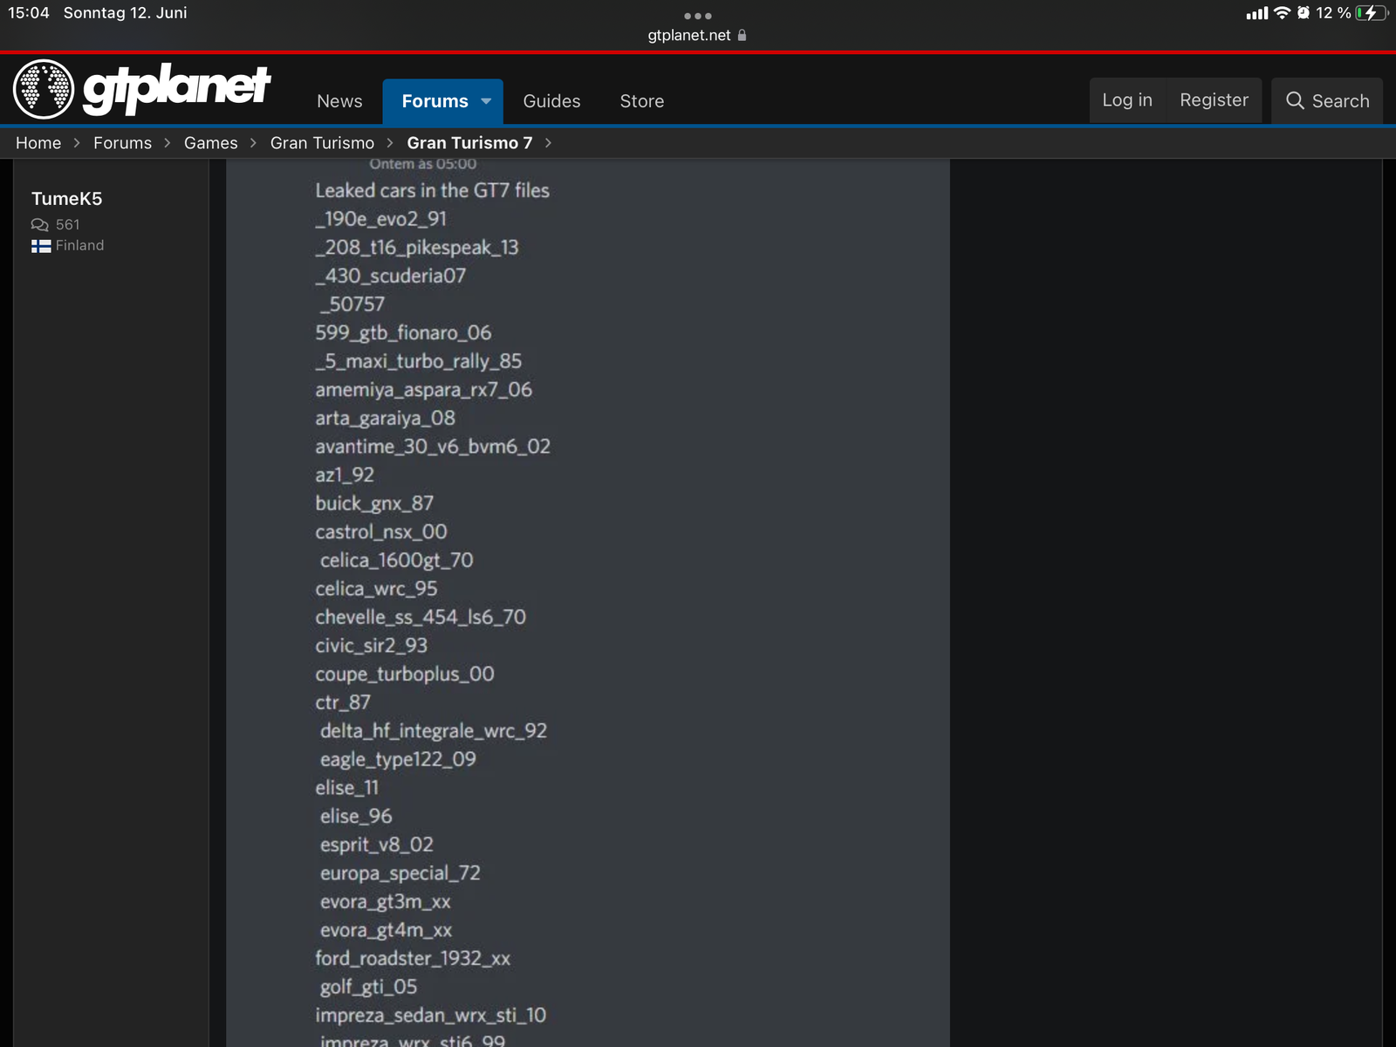Click the 'delta_hf_integrale_wrc_92' entry

(434, 731)
